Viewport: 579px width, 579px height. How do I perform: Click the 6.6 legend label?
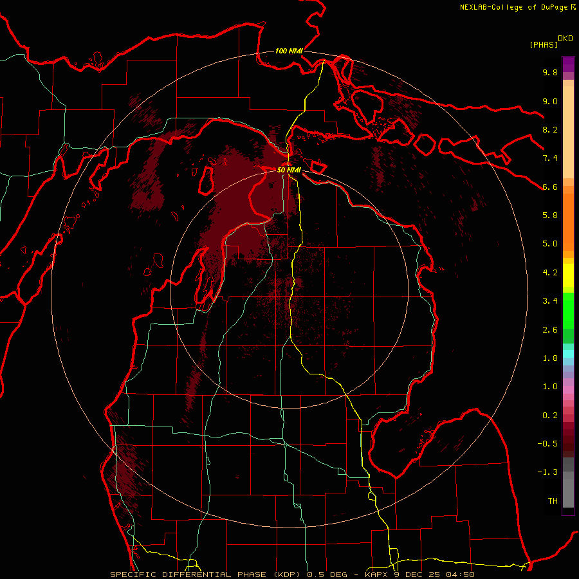[550, 187]
